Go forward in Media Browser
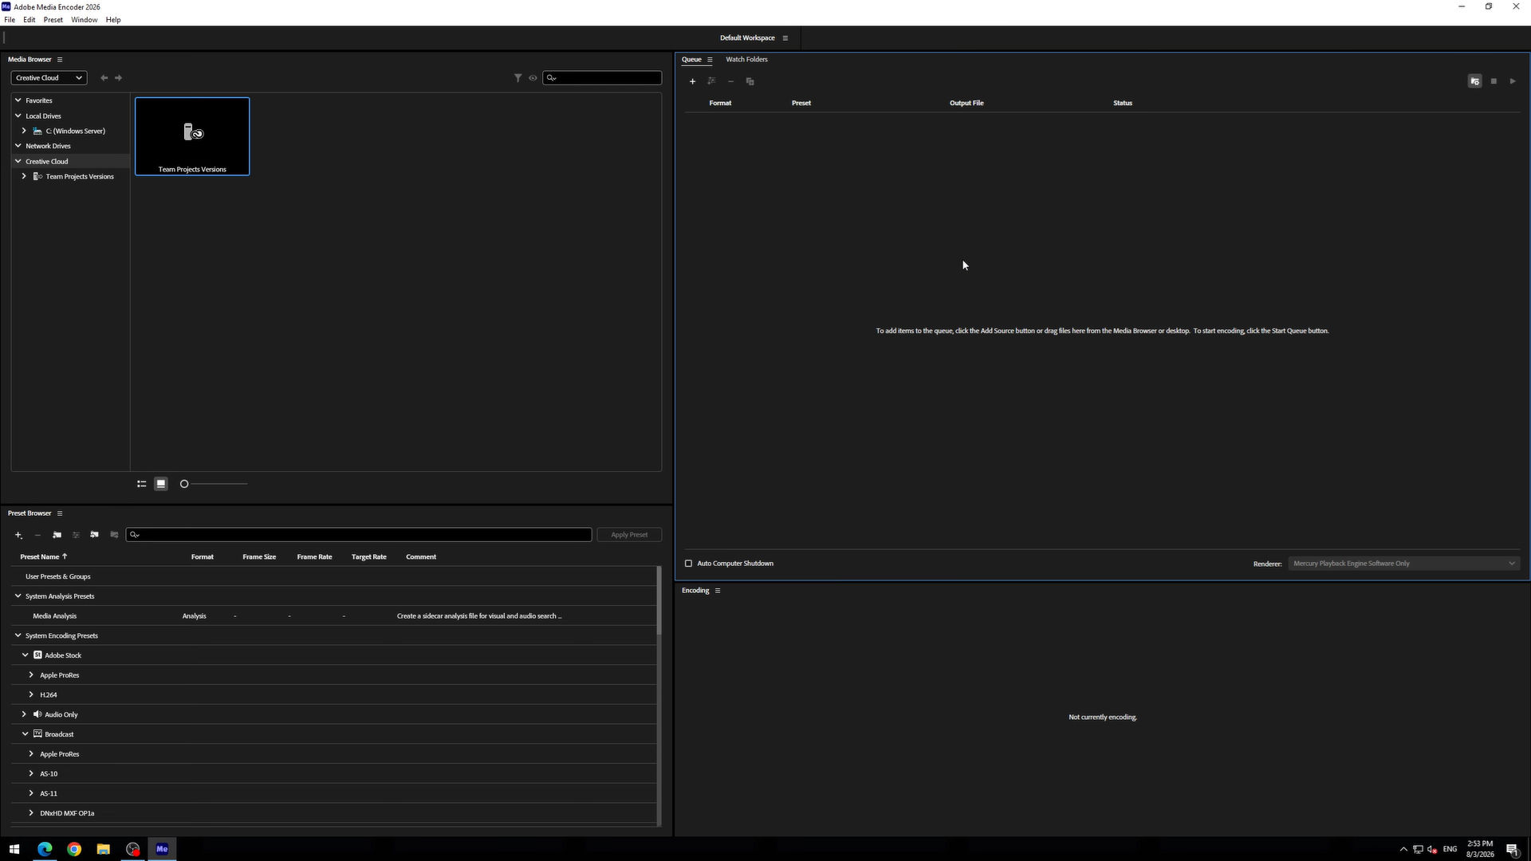 click(118, 78)
